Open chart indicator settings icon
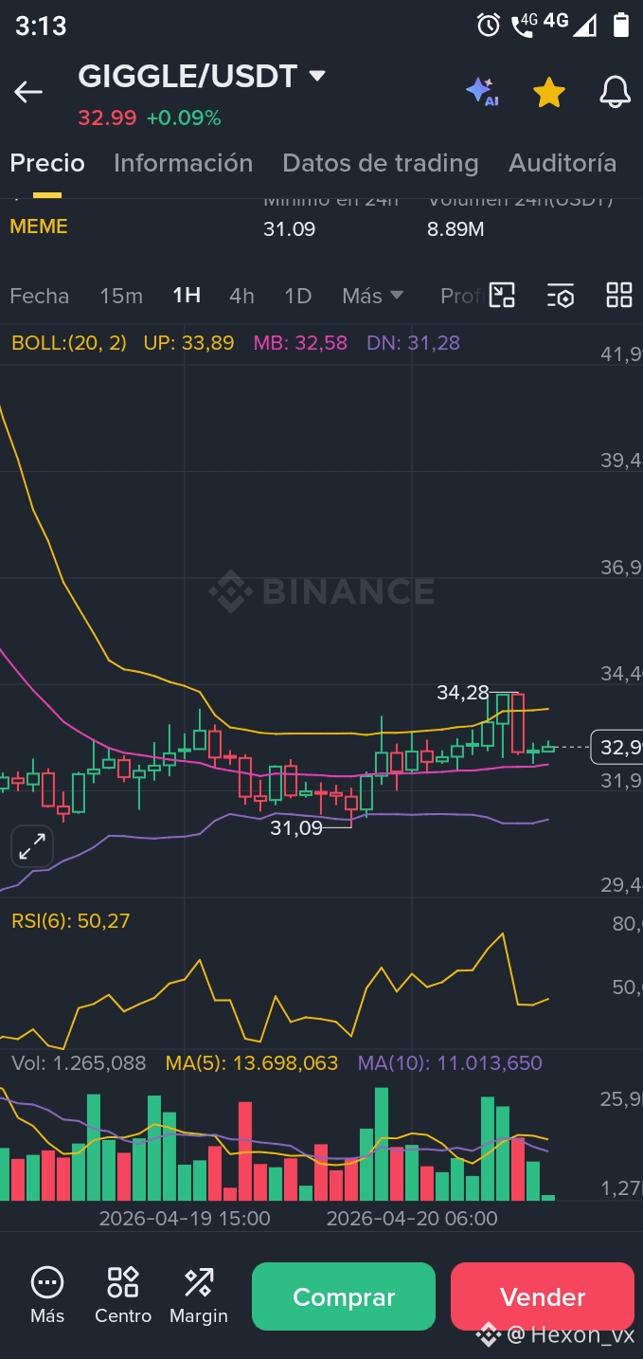Screen dimensions: 643x1359 pyautogui.click(x=561, y=296)
